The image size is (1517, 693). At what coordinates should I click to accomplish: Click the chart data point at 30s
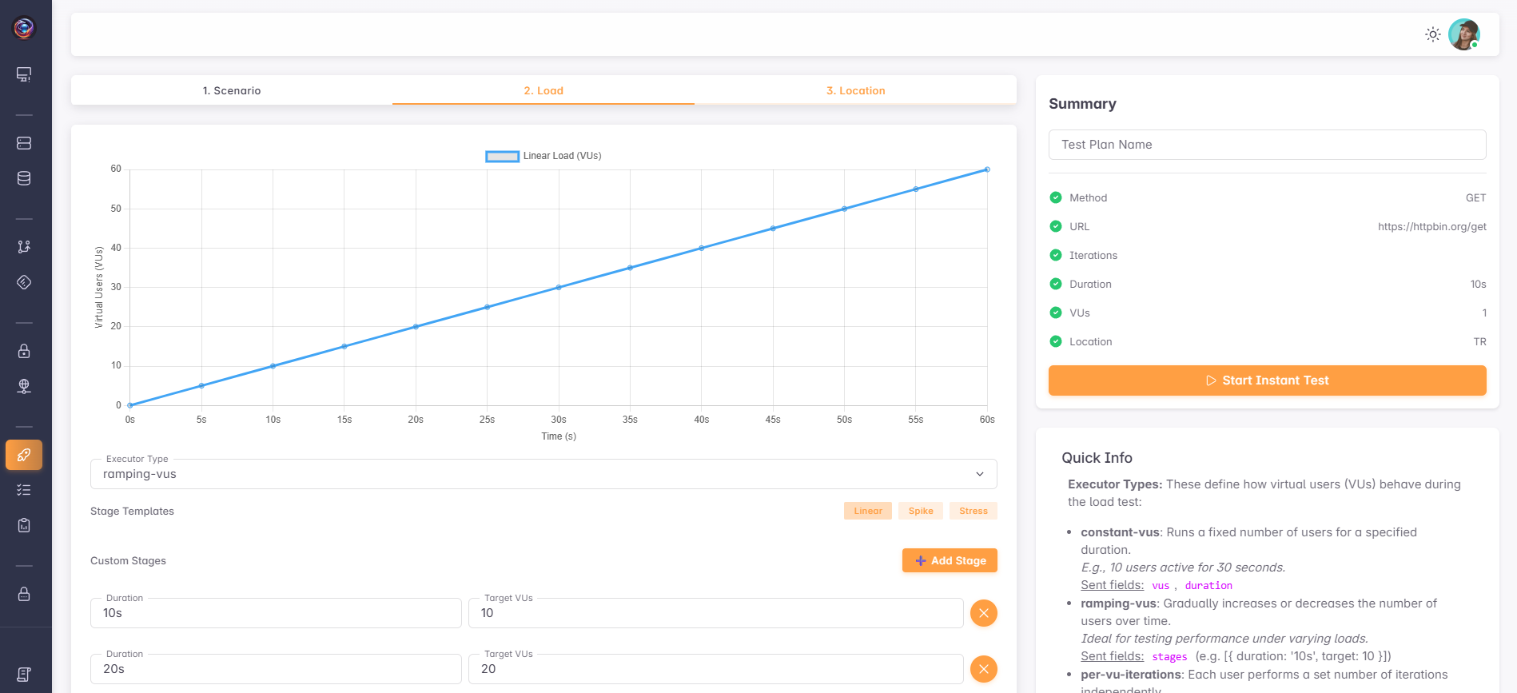pyautogui.click(x=559, y=287)
